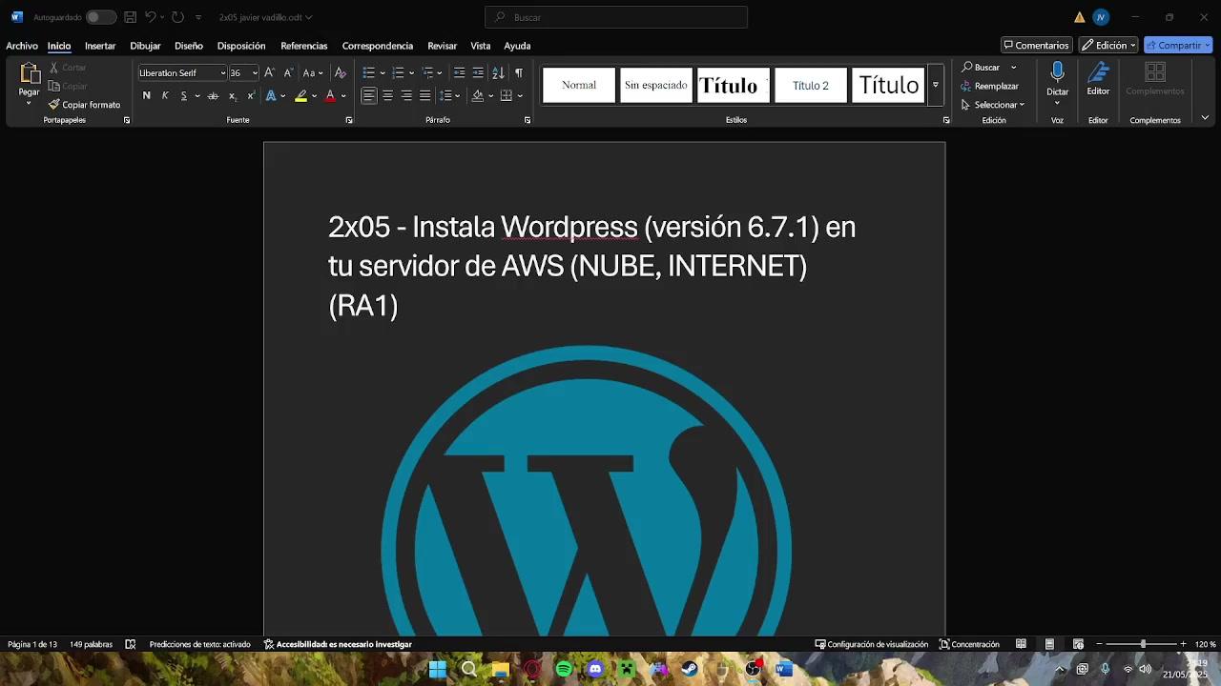Screen dimensions: 1221x686
Task: Adjust the zoom slider in status bar
Action: [1143, 644]
